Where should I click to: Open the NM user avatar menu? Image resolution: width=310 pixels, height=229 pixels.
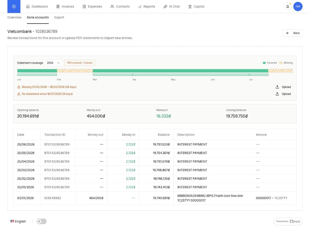tap(298, 7)
